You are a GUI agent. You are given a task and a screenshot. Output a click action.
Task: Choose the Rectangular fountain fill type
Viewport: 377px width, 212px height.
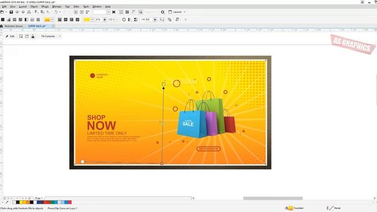click(x=77, y=19)
